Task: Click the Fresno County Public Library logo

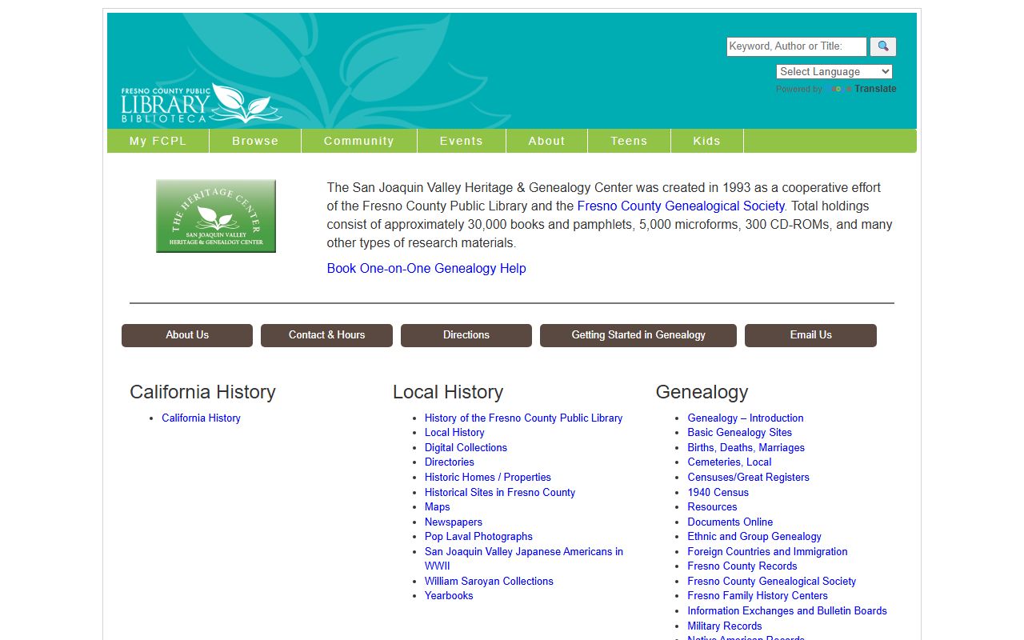Action: point(202,104)
